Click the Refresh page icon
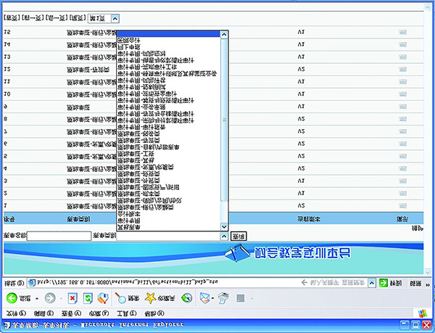The width and height of the screenshot is (435, 333). (x=88, y=297)
